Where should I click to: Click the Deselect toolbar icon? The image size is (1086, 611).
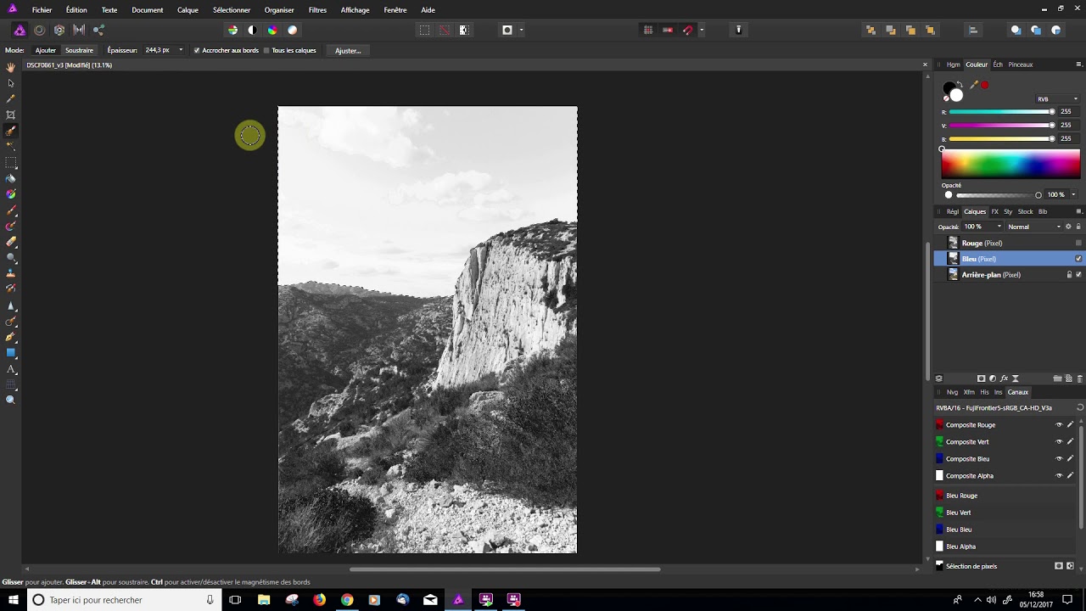[x=444, y=30]
